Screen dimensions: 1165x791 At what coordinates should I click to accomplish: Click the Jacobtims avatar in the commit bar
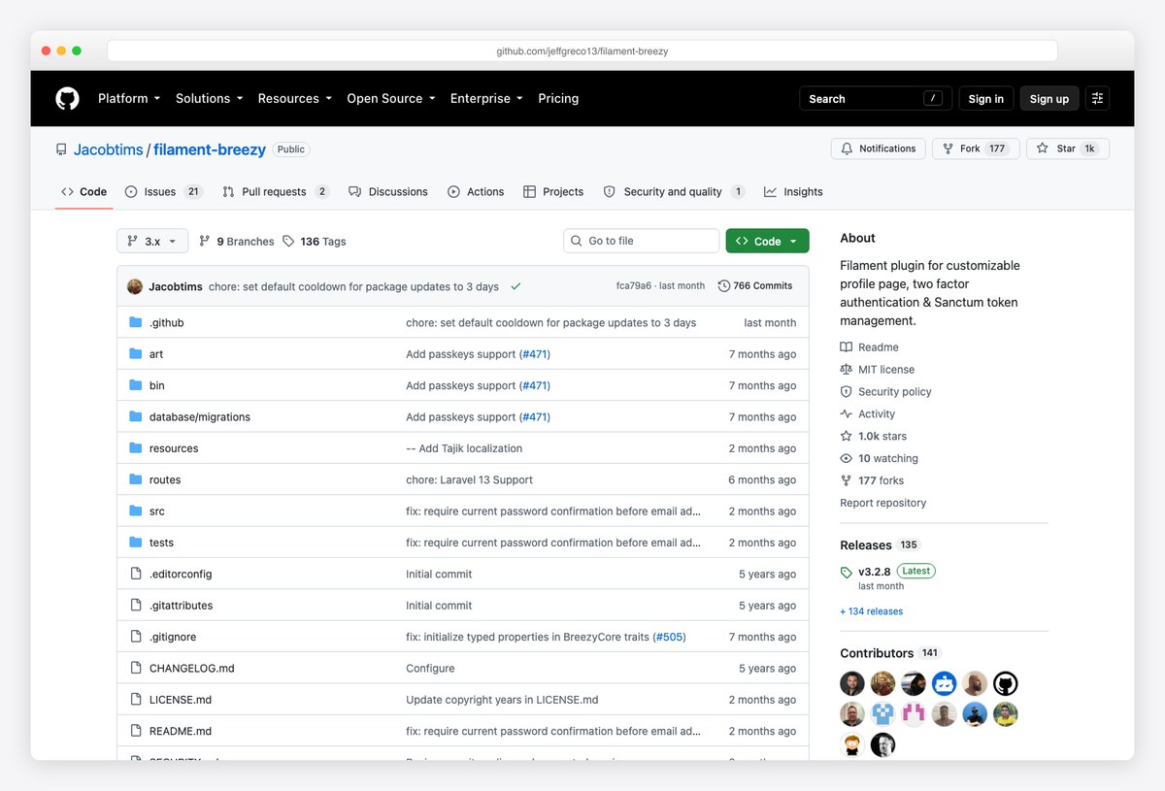[x=135, y=286]
